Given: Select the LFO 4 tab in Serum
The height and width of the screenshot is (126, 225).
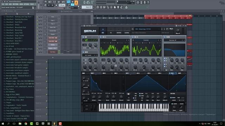Looking at the screenshot, I should click(x=160, y=73).
